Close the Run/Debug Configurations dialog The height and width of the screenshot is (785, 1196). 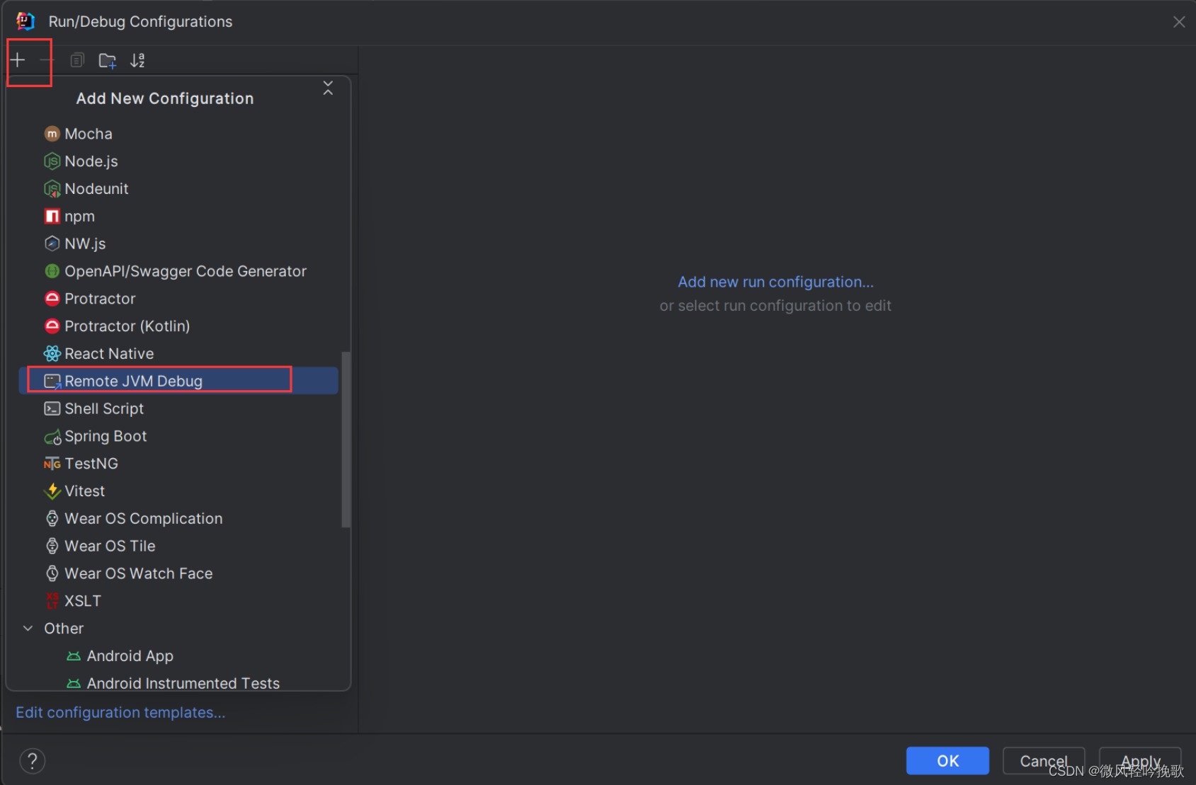tap(1179, 22)
